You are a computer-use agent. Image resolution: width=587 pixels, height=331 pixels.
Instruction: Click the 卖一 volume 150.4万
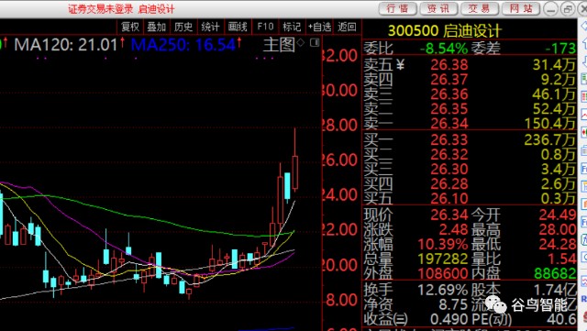coord(549,123)
